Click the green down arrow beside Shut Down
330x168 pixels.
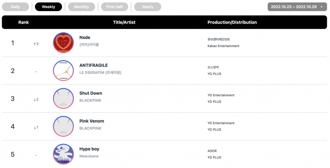click(35, 99)
